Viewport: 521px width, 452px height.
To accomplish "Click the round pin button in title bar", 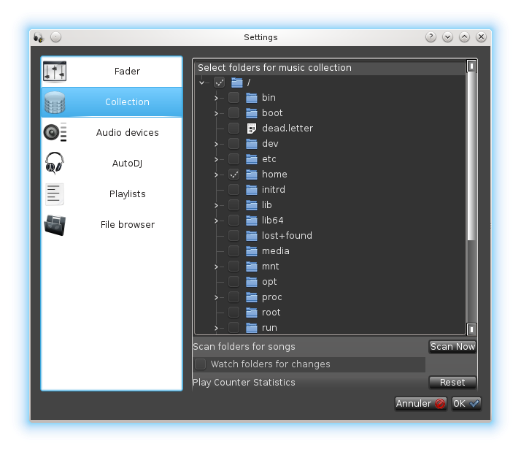I will click(55, 37).
